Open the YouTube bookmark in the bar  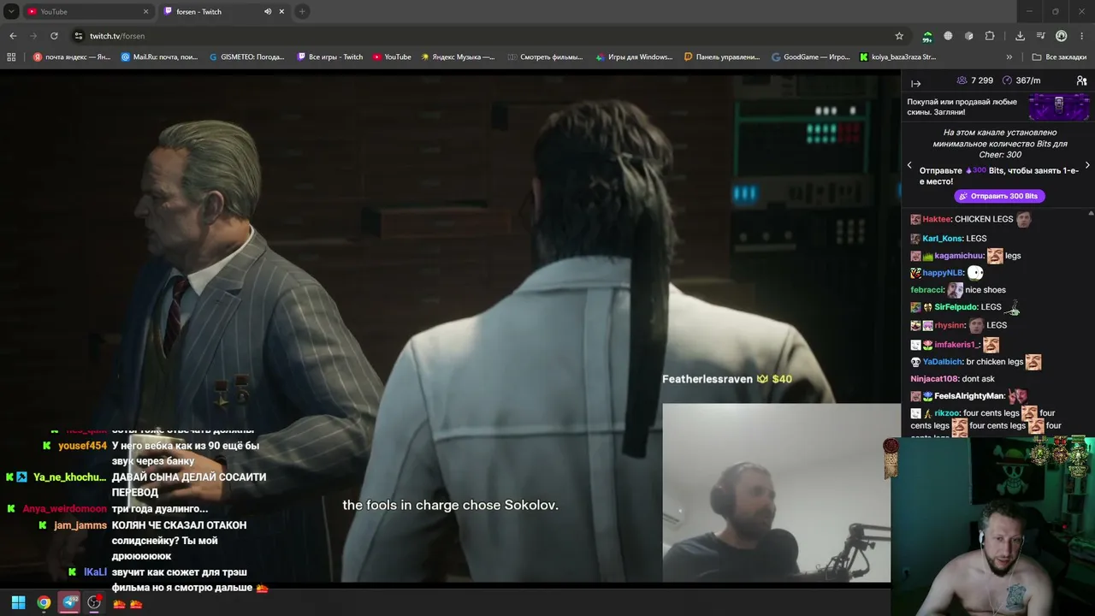click(392, 57)
